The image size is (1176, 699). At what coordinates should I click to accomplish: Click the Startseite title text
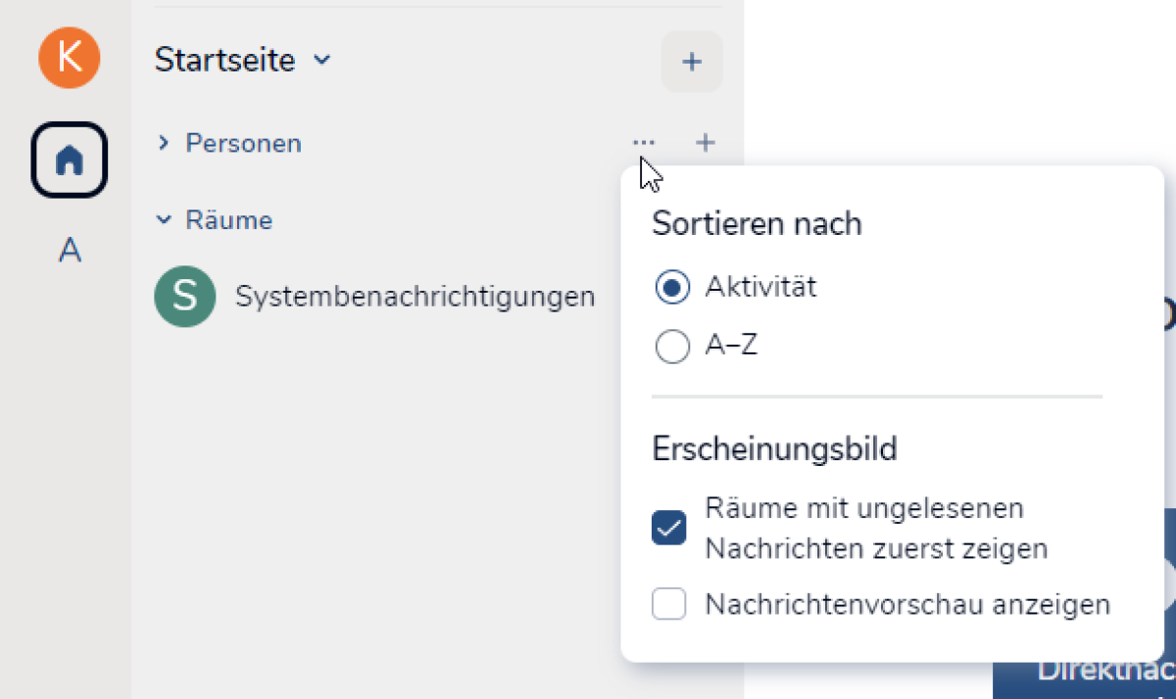[224, 61]
